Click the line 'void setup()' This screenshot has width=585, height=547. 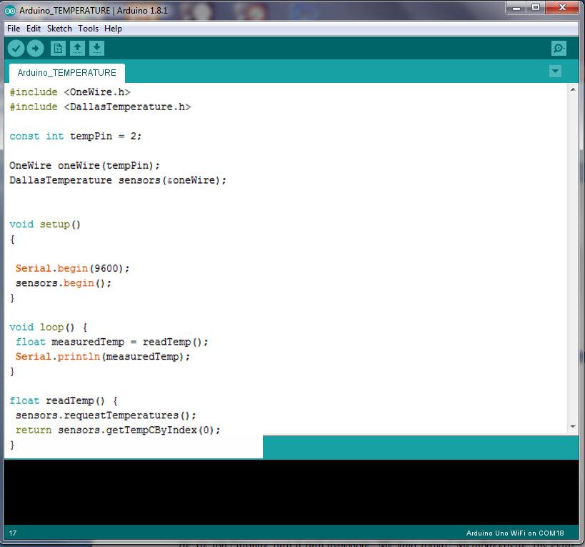pos(45,225)
